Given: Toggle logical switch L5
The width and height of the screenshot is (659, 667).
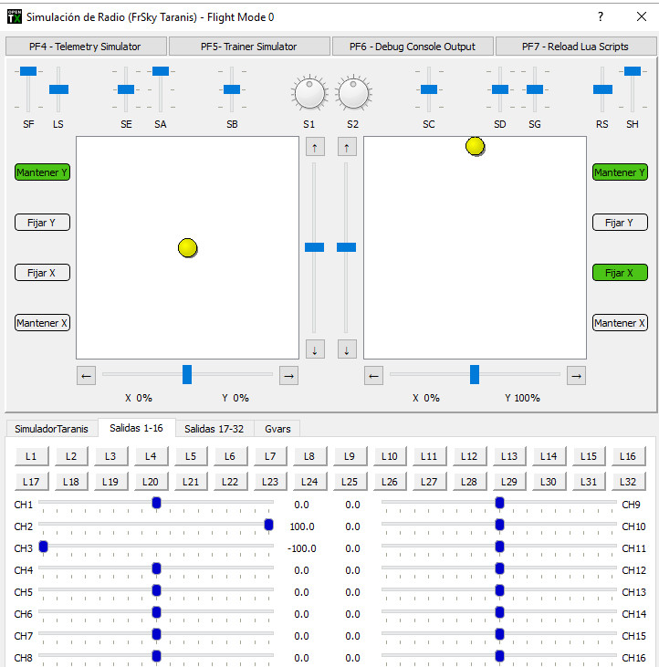Looking at the screenshot, I should coord(191,456).
